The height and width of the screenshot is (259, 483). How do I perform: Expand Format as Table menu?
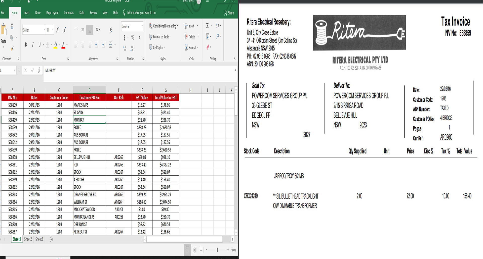160,37
